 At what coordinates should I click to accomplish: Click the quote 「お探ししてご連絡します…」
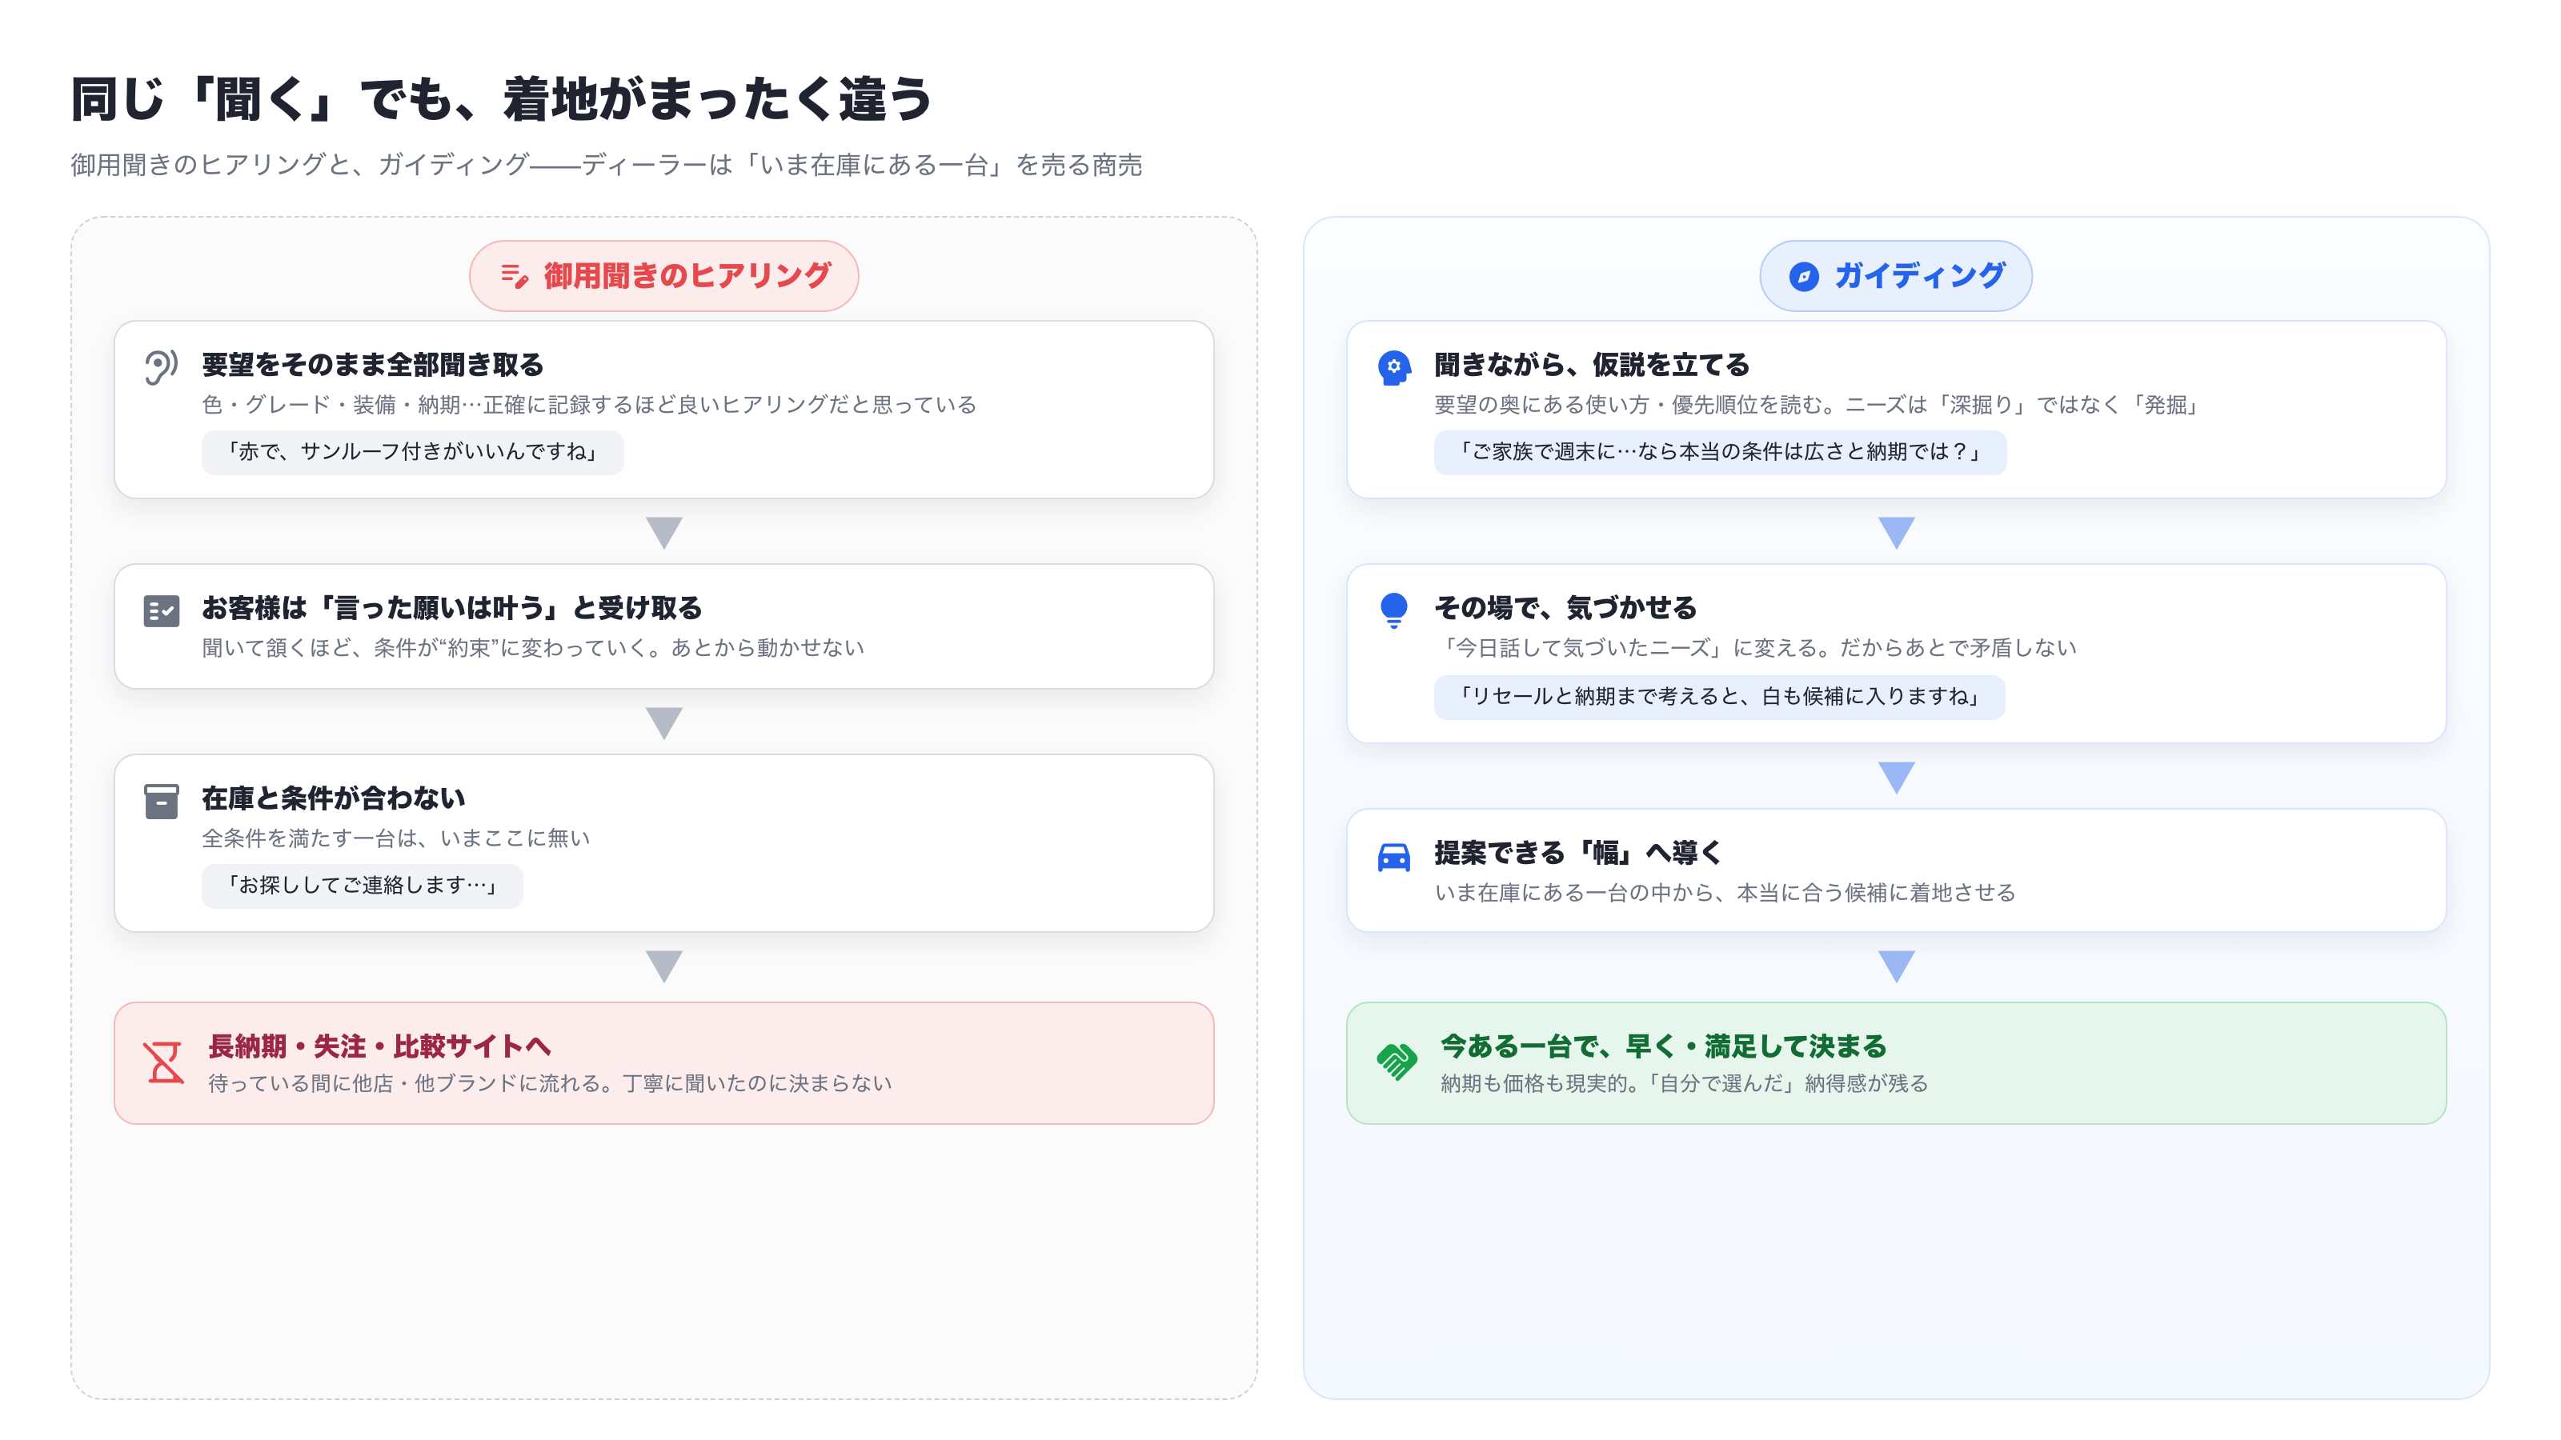[362, 886]
